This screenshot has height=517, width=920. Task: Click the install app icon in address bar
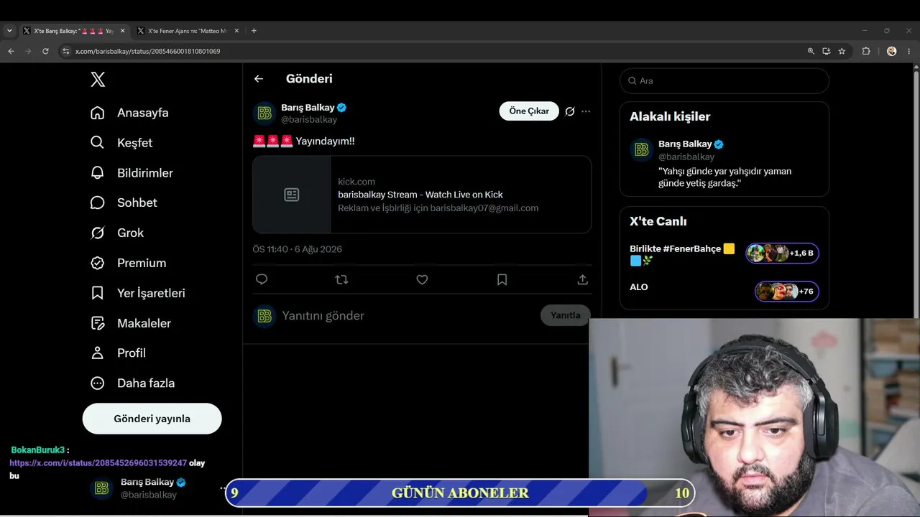(x=827, y=51)
